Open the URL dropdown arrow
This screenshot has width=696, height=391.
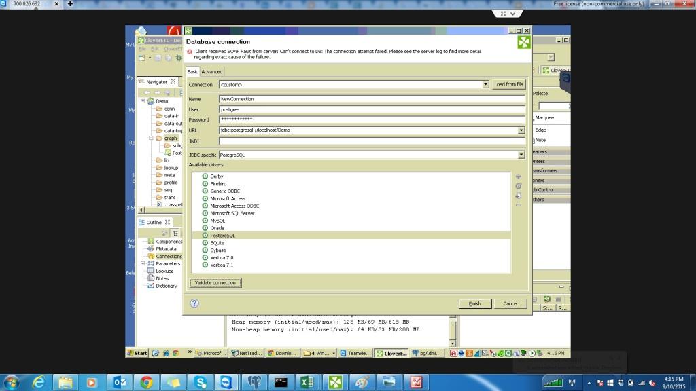pyautogui.click(x=521, y=130)
